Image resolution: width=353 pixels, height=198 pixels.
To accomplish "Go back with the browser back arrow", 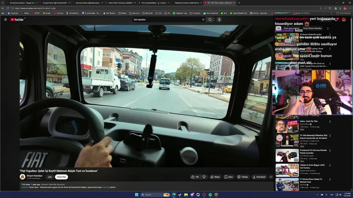I will pyautogui.click(x=3, y=8).
